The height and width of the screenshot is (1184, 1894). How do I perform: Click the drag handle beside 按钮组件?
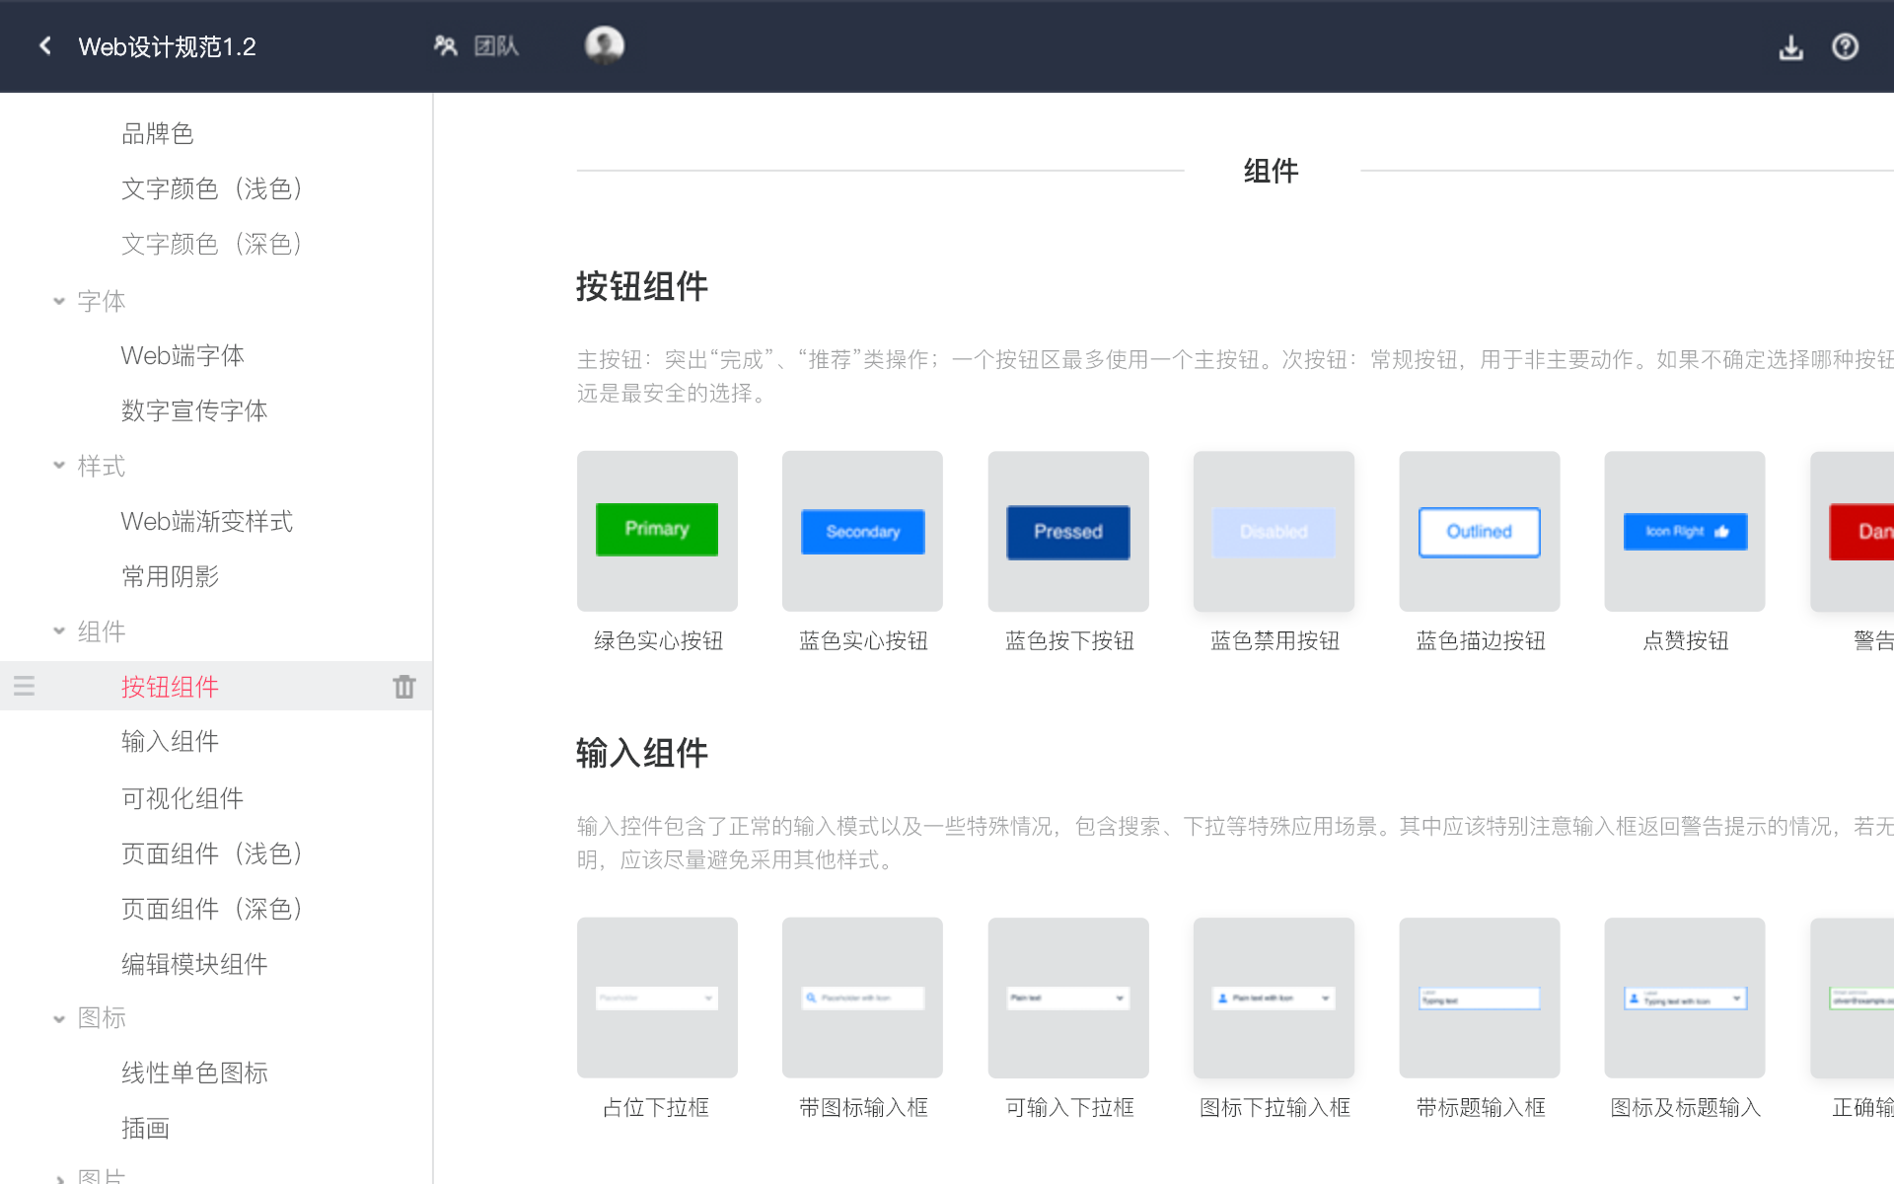(24, 686)
